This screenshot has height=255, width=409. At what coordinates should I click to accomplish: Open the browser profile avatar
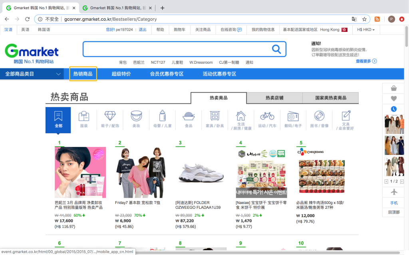[391, 19]
